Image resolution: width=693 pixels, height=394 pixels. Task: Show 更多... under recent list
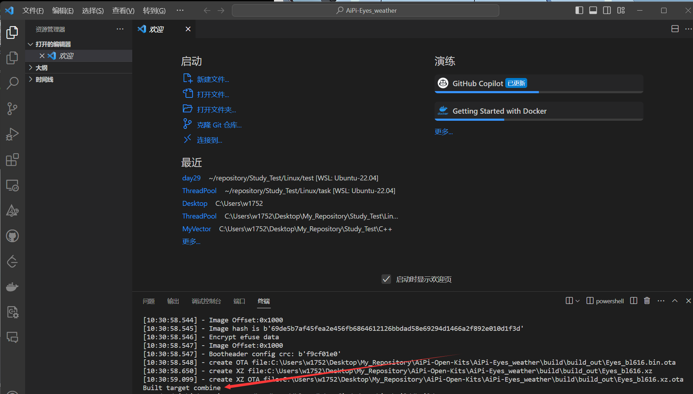click(191, 241)
